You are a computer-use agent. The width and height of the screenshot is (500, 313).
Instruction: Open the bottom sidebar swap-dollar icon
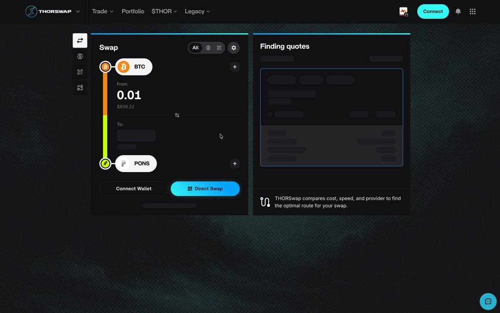80,88
